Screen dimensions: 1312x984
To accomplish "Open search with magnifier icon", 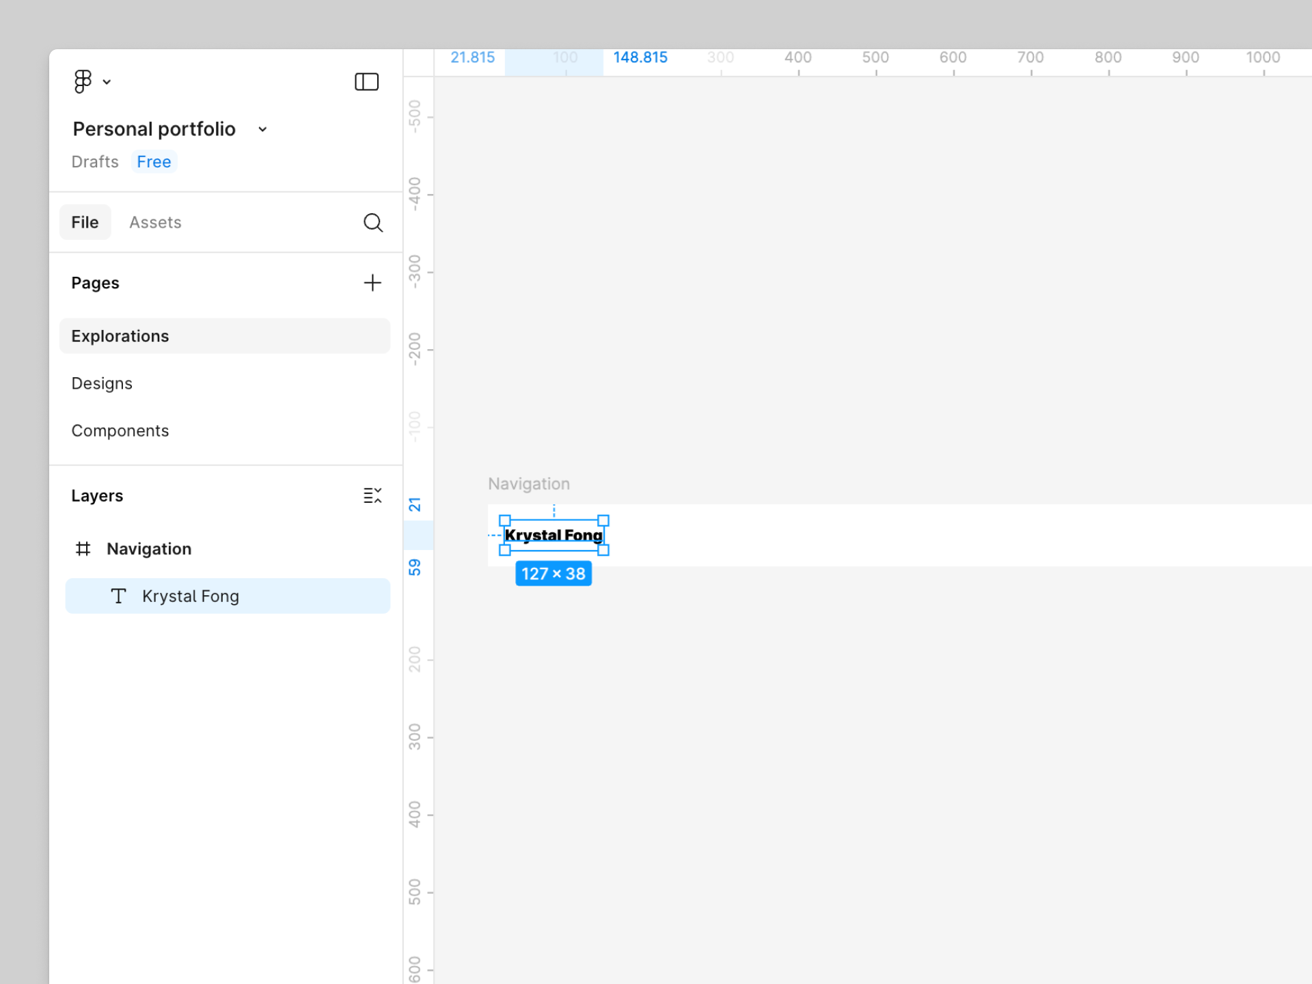I will (372, 222).
